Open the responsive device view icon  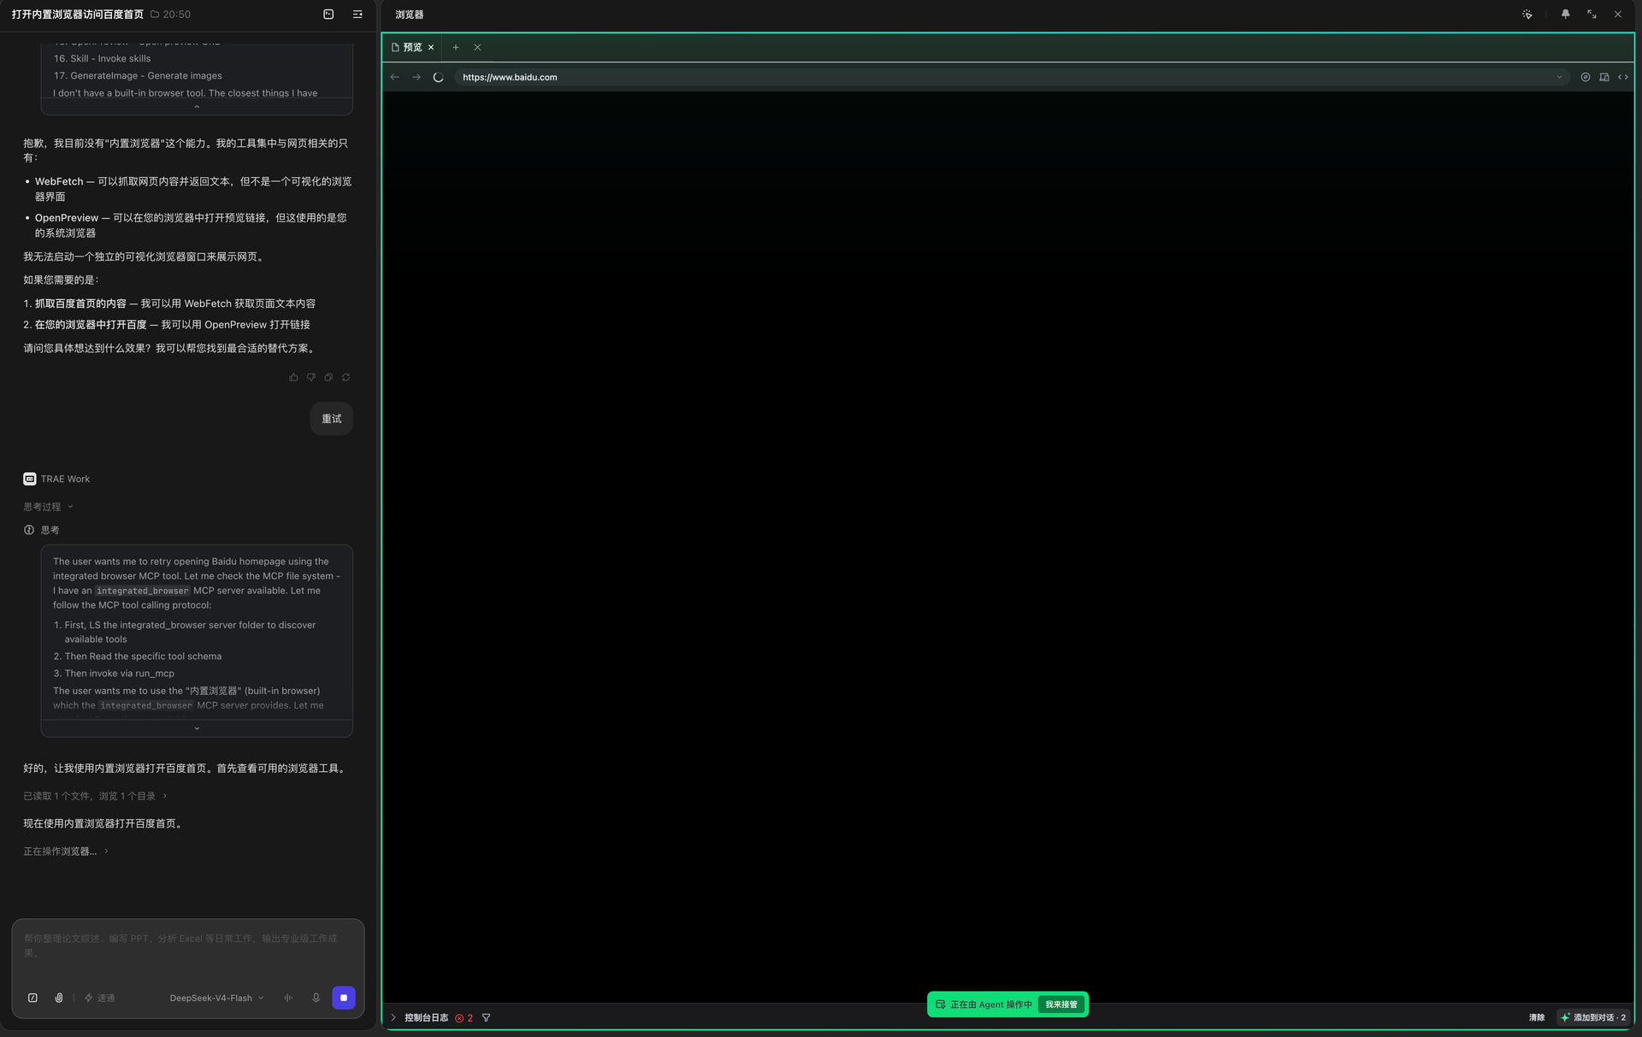pos(1604,77)
